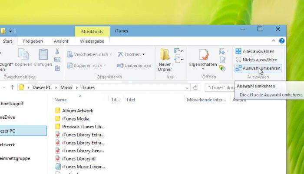The image size is (304, 174).
Task: Expand the Löschen dropdown arrow
Action: [143, 54]
